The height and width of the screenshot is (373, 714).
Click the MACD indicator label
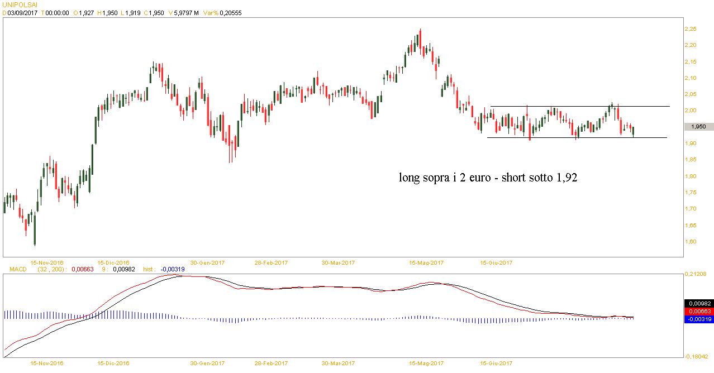pyautogui.click(x=12, y=269)
